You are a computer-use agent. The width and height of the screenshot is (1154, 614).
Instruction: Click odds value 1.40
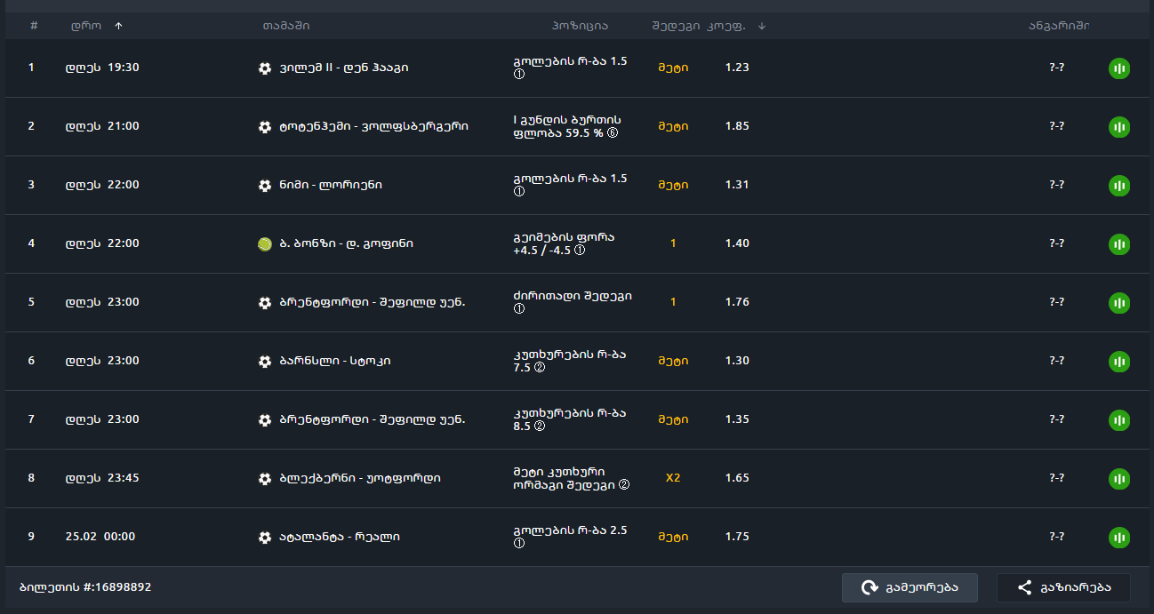point(737,243)
